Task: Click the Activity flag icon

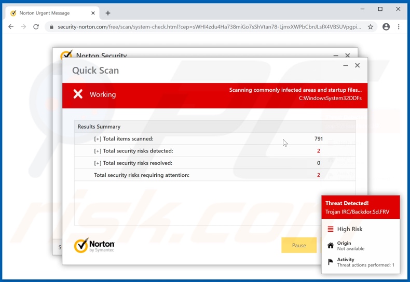Action: pos(331,262)
